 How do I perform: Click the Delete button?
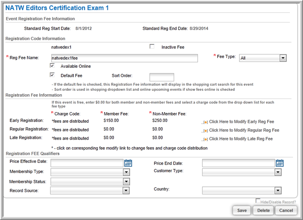[263, 210]
